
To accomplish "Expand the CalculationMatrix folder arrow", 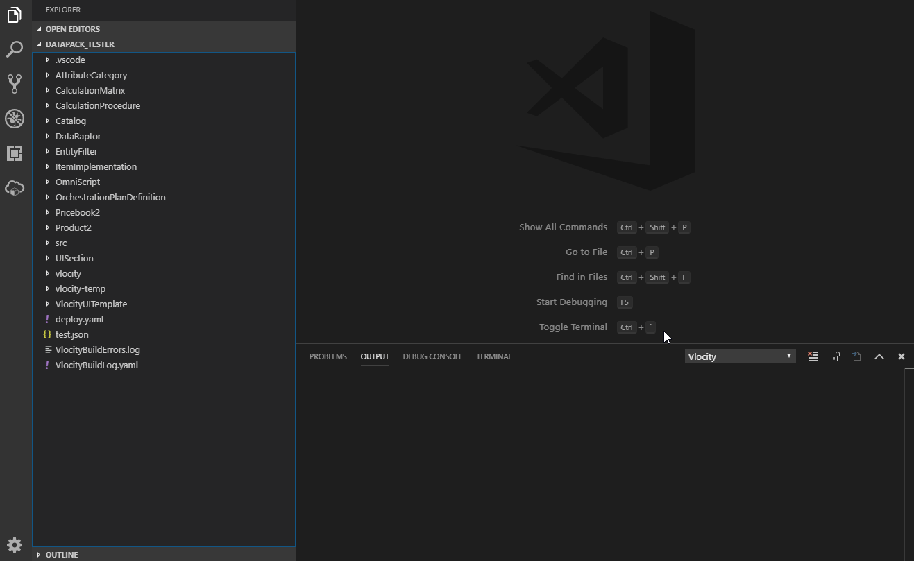I will coord(48,90).
